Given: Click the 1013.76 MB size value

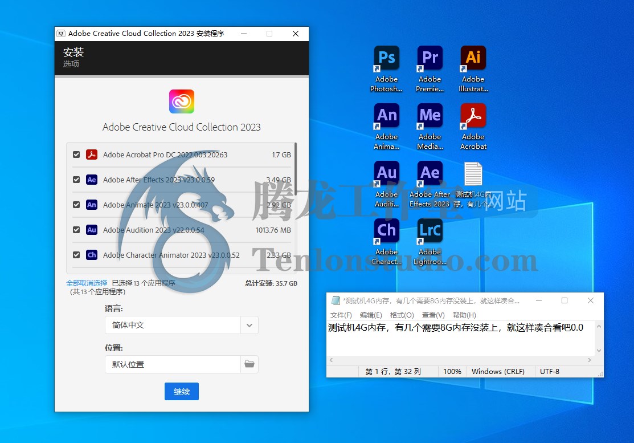Looking at the screenshot, I should 273,230.
